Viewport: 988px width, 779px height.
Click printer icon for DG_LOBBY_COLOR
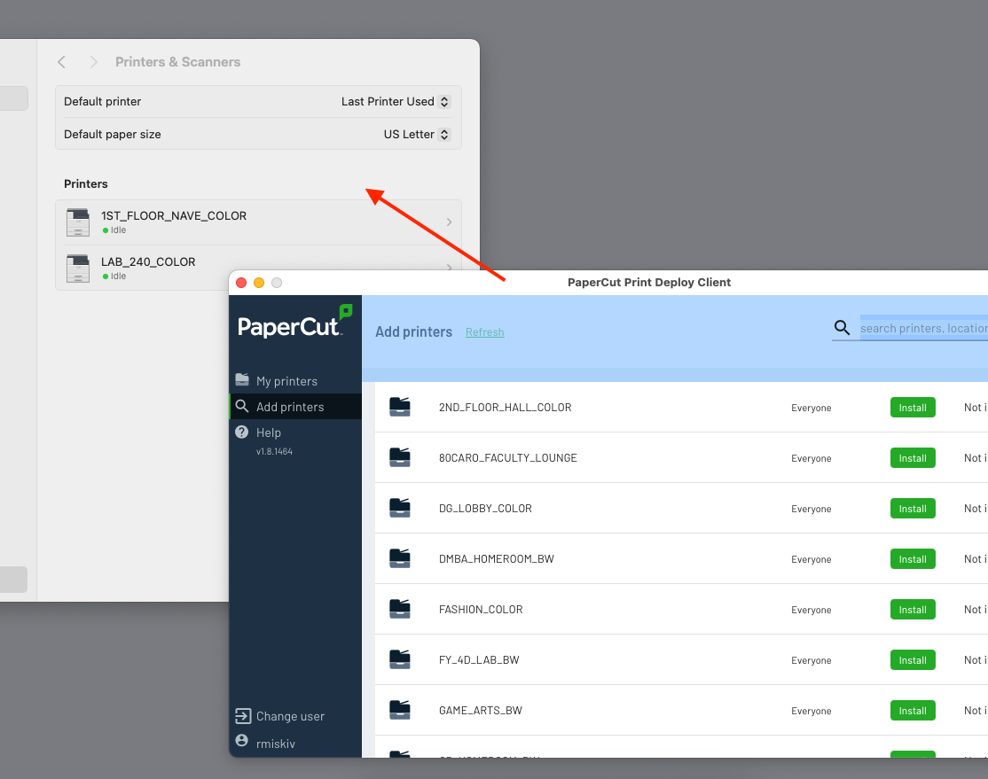coord(399,508)
